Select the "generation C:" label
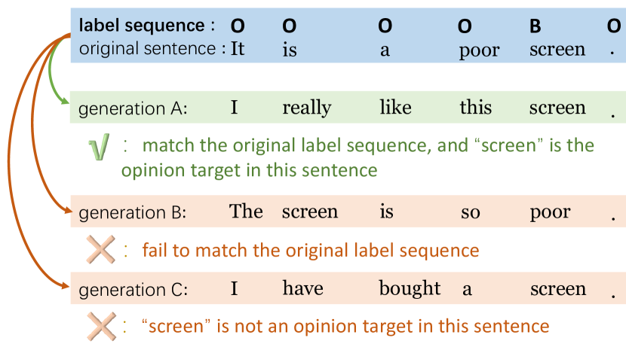Screen dimensions: 626x344 (133, 290)
